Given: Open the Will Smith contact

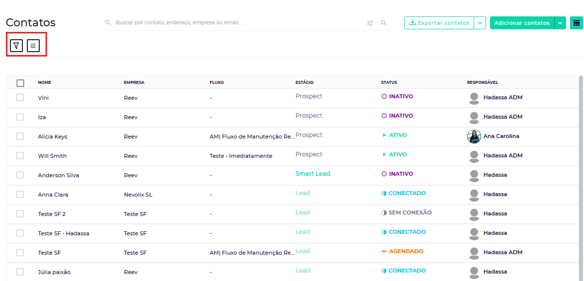Looking at the screenshot, I should coord(52,156).
